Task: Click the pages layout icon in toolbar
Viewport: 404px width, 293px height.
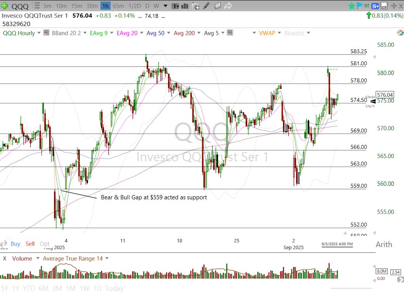Action: (x=217, y=6)
